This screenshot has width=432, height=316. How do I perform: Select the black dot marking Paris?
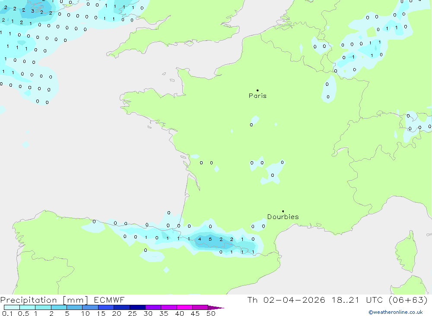tap(257, 90)
